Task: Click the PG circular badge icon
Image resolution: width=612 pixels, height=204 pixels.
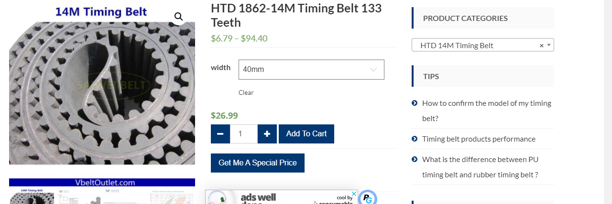Action: pyautogui.click(x=367, y=198)
